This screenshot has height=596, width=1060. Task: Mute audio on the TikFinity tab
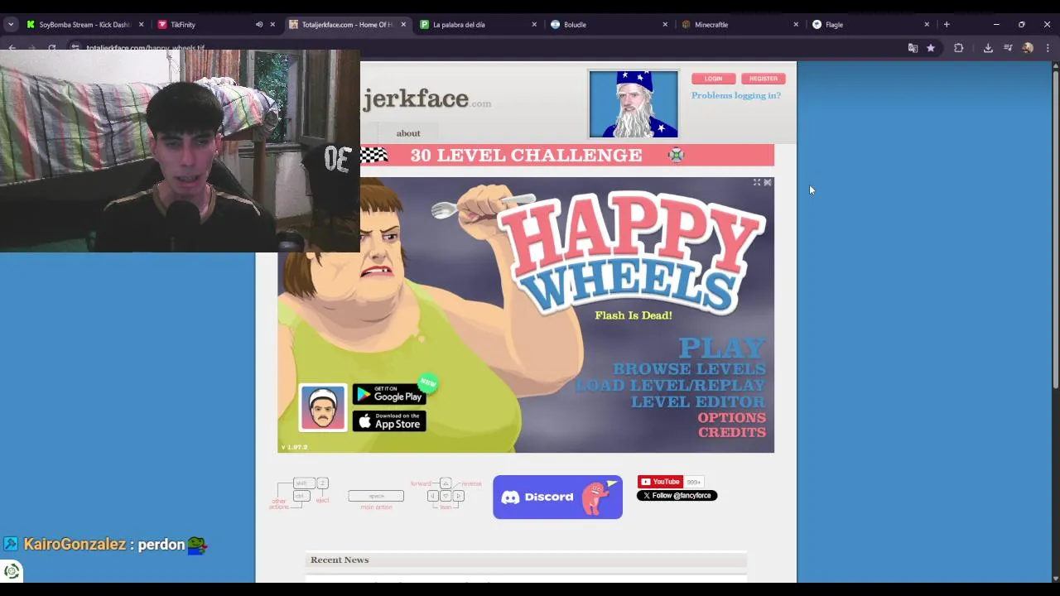coord(259,25)
